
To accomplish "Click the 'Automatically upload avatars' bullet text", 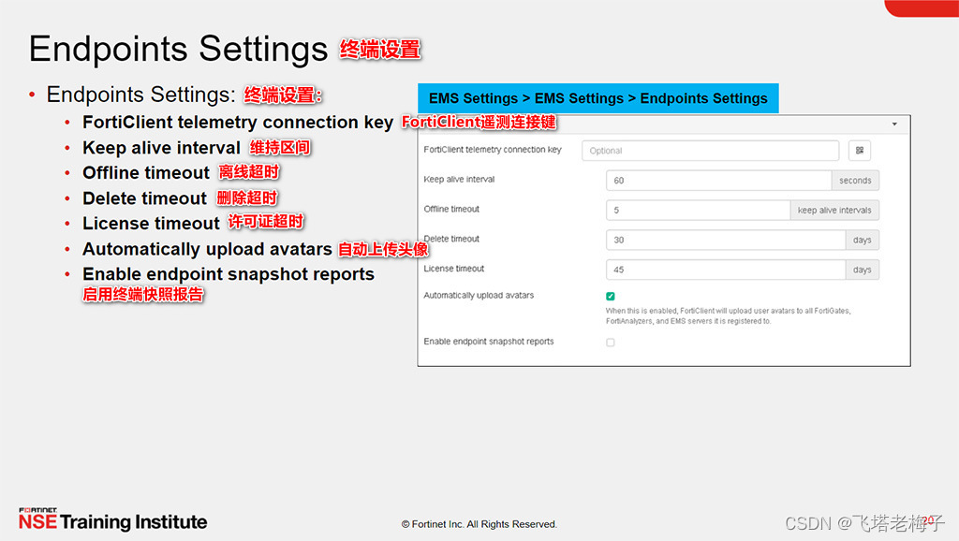I will click(207, 249).
